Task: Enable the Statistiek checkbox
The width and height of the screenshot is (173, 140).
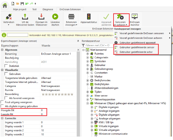Action: pyautogui.click(x=6, y=66)
